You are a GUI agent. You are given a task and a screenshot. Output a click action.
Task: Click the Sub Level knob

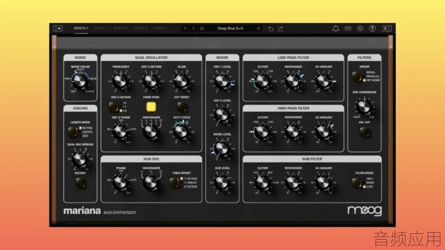(222, 183)
